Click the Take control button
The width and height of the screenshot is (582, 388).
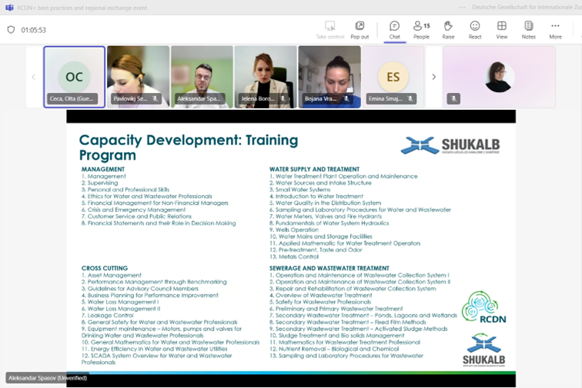click(330, 29)
